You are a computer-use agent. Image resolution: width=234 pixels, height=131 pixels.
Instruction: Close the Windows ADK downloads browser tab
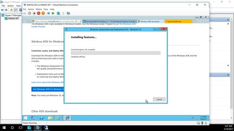click(163, 21)
